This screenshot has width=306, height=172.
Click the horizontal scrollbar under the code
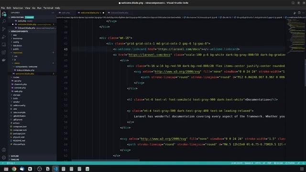coord(106,161)
